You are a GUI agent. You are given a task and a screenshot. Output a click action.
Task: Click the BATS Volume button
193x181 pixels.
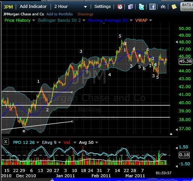[187, 7]
